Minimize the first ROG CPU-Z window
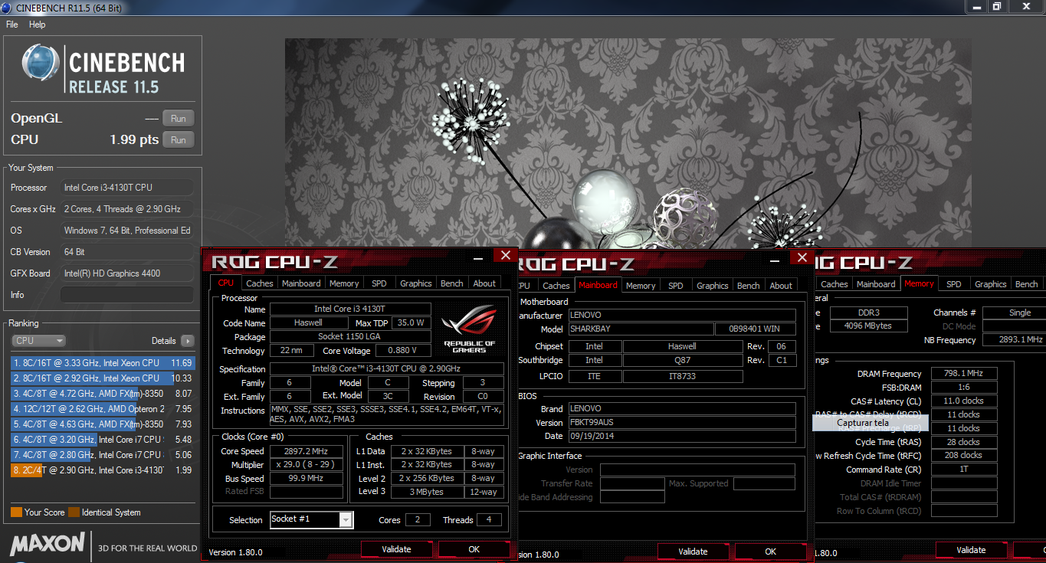This screenshot has height=563, width=1046. pyautogui.click(x=477, y=257)
